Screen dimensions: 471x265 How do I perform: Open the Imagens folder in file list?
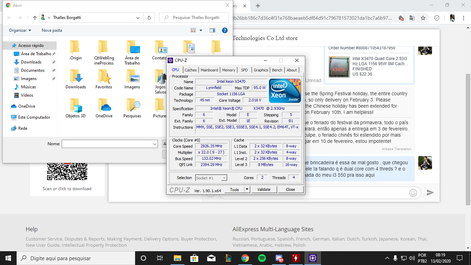[132, 79]
